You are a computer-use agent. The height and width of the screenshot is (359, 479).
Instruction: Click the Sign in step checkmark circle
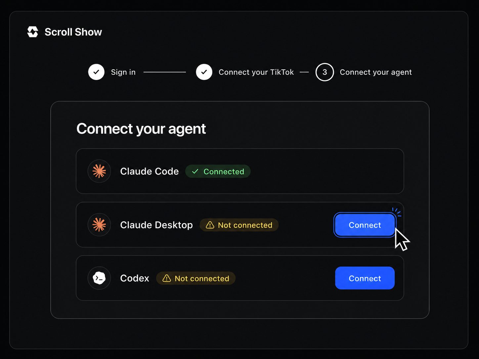[96, 72]
